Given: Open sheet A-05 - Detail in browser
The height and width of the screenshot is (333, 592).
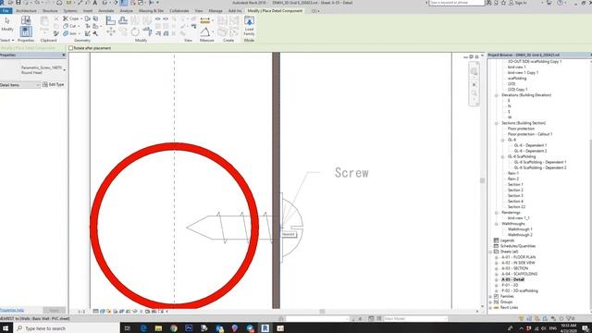Looking at the screenshot, I should [512, 279].
